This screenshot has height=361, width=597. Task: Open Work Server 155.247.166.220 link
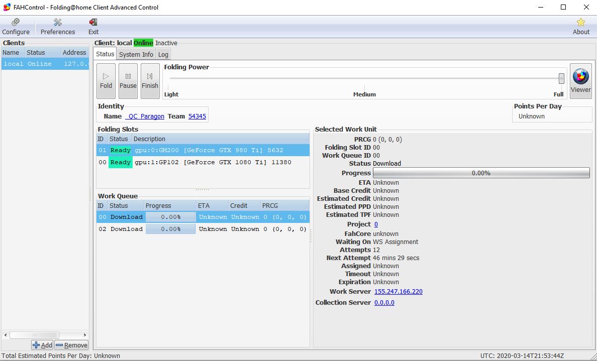pyautogui.click(x=398, y=292)
